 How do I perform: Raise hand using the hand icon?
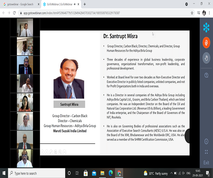(x=206, y=58)
